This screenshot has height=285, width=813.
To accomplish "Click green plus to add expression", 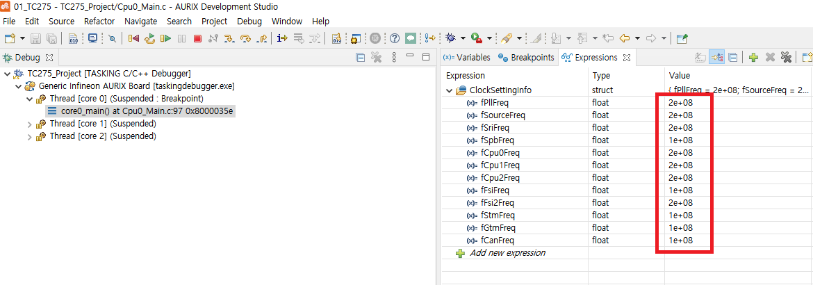I will pyautogui.click(x=754, y=57).
